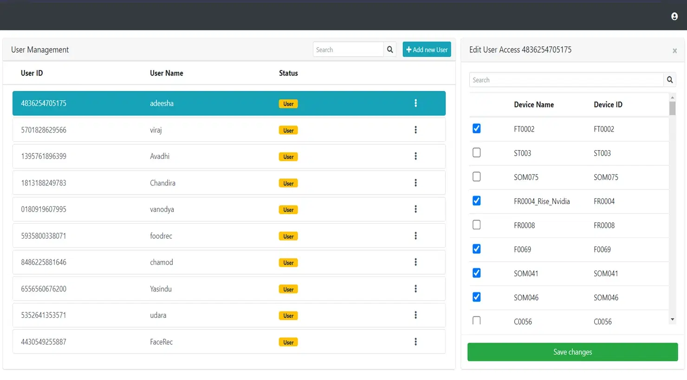687x380 pixels.
Task: Open the user profile icon in top bar
Action: click(x=674, y=16)
